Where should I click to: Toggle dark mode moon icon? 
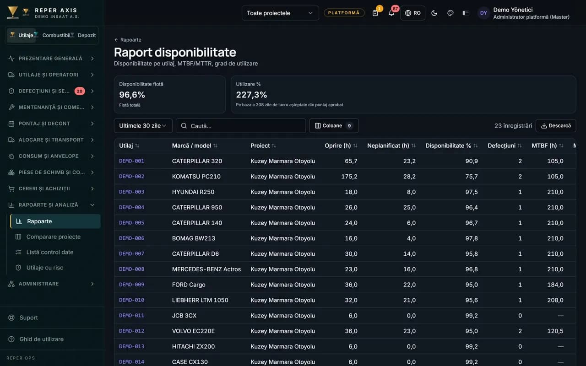pos(434,13)
